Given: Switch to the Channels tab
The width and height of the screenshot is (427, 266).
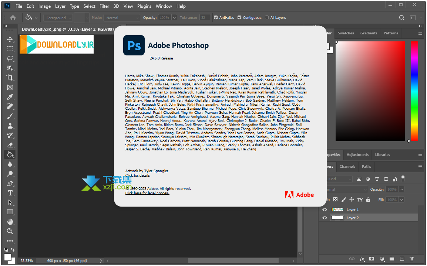Looking at the screenshot, I should [347, 167].
